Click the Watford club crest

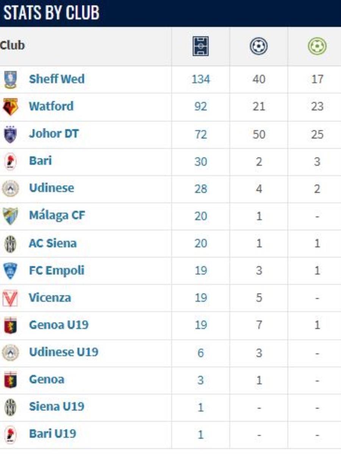click(10, 107)
